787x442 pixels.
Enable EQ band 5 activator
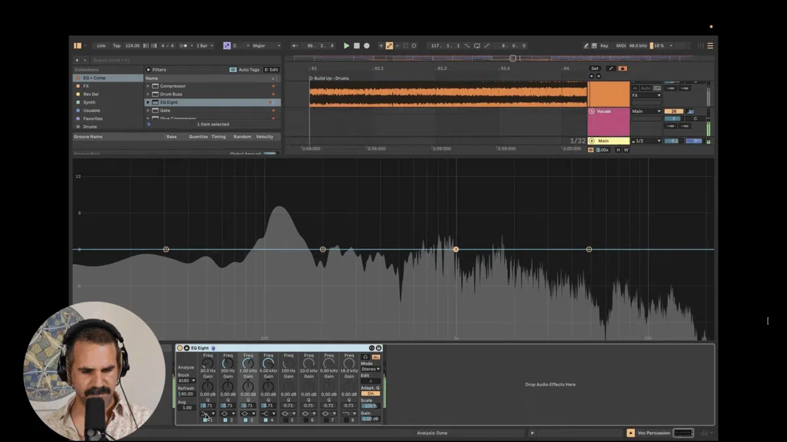[x=287, y=420]
